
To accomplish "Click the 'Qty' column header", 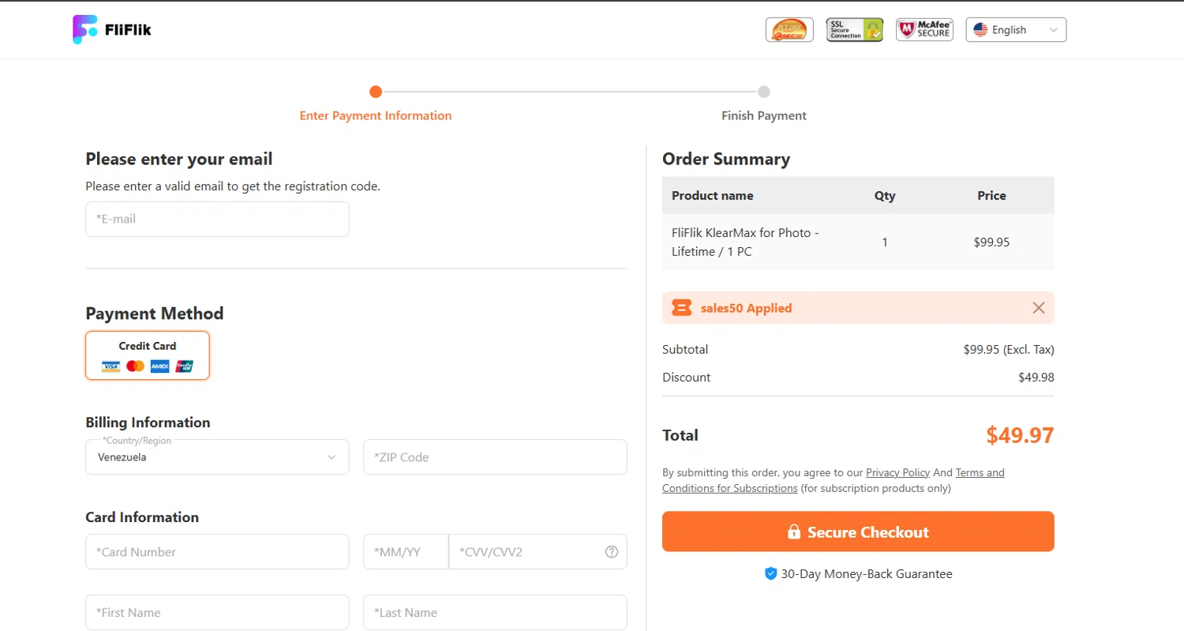I will (x=885, y=195).
